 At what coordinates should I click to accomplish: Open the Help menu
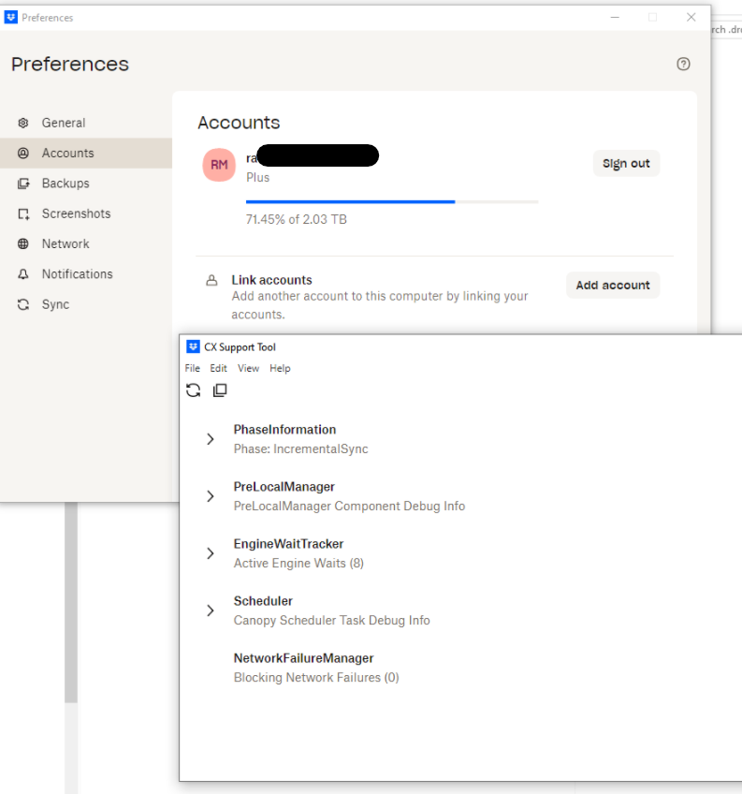280,368
